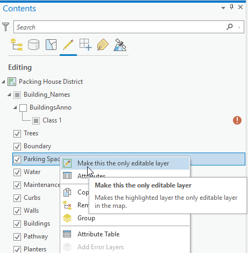Open the Contents pane options dropdown arrow

[223, 8]
